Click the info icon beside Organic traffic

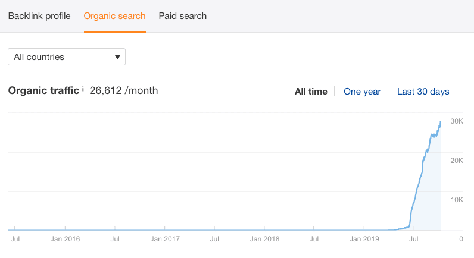83,89
